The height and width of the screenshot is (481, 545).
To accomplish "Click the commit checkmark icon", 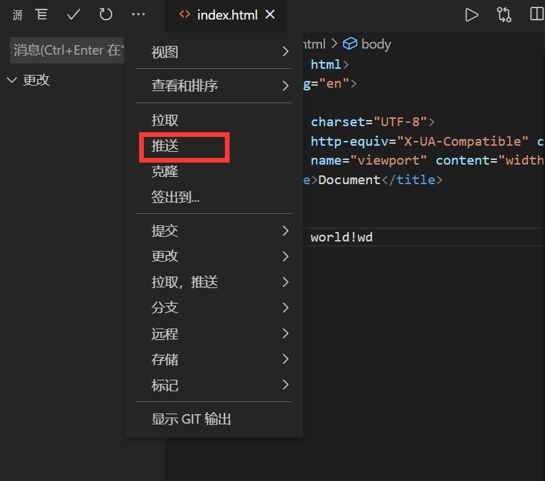I will [74, 15].
